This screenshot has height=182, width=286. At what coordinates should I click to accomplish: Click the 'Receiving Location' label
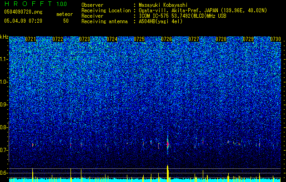point(106,10)
